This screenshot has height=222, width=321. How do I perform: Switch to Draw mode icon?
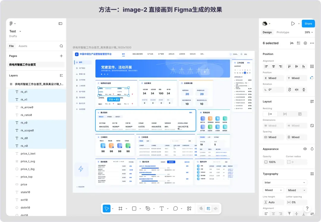[x=201, y=209]
